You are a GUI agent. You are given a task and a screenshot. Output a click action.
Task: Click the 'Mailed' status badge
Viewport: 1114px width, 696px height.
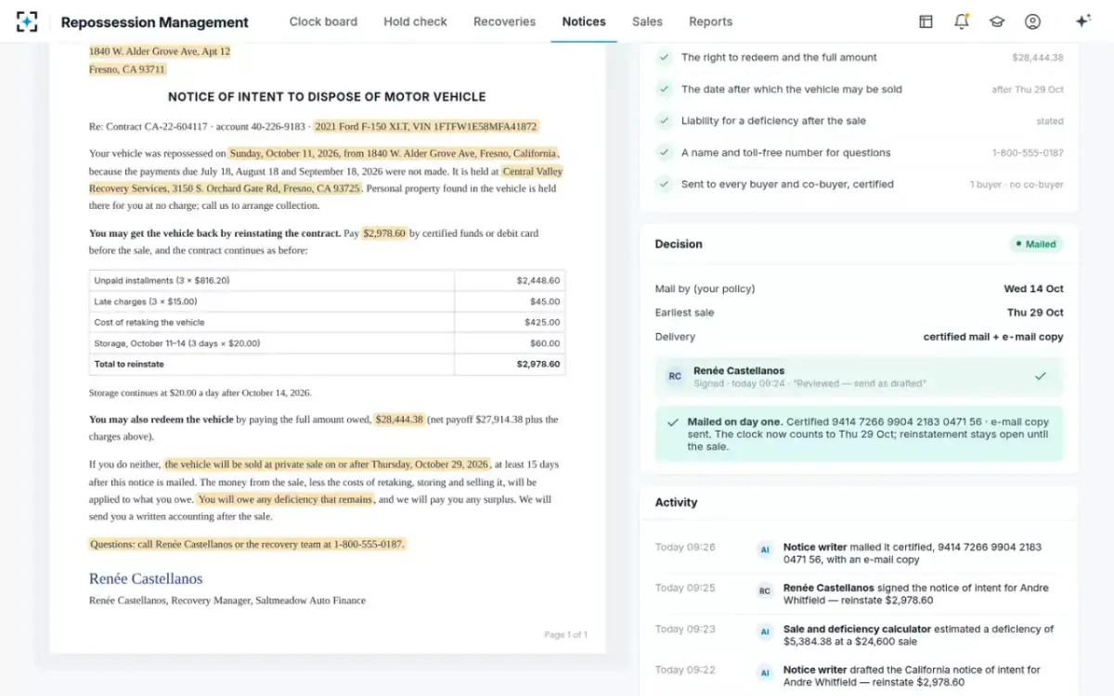[x=1036, y=244]
